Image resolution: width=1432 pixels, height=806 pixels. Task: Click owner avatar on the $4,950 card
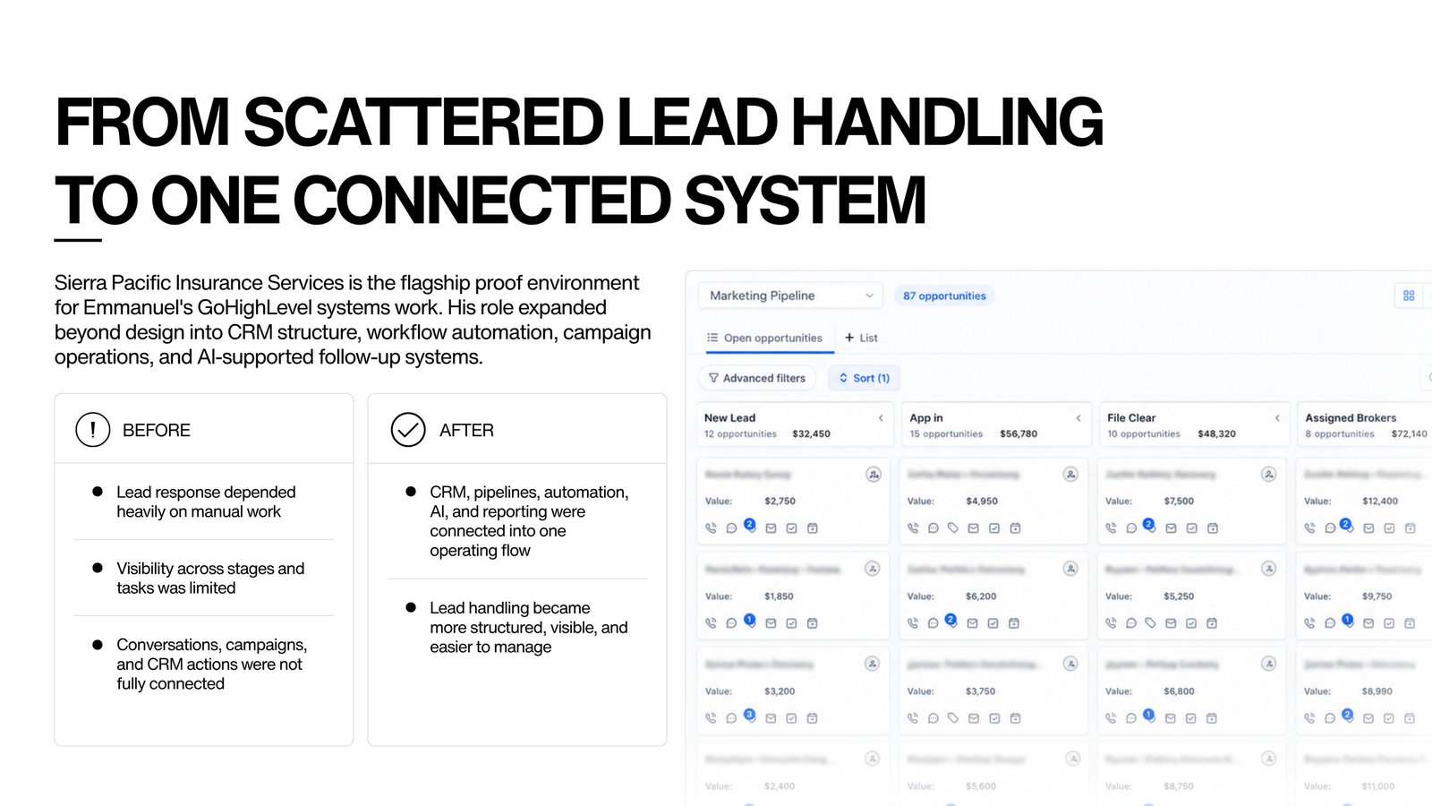pyautogui.click(x=1070, y=474)
